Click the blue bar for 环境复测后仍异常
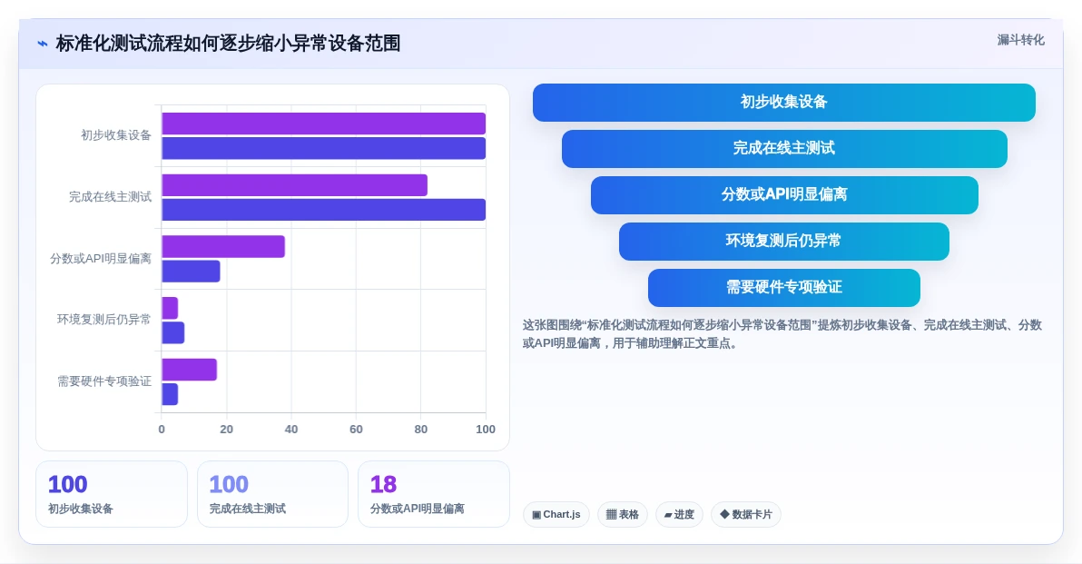 click(x=173, y=332)
